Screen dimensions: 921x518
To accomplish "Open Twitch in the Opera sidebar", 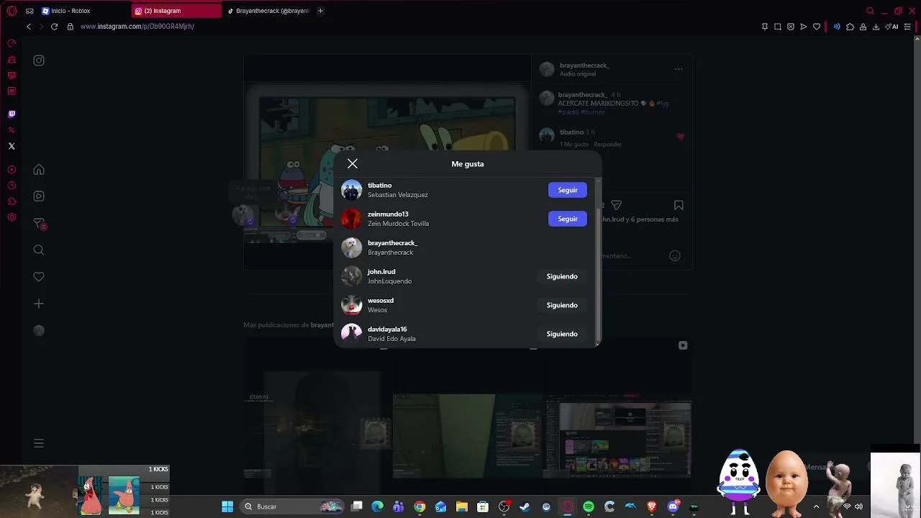I will (12, 114).
